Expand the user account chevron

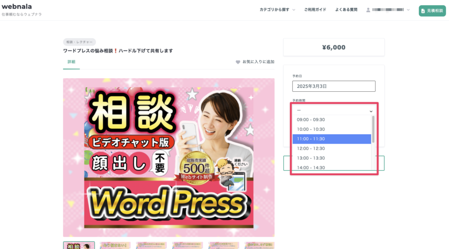(x=408, y=10)
